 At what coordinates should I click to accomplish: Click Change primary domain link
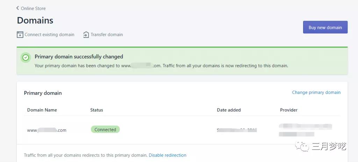tap(316, 92)
